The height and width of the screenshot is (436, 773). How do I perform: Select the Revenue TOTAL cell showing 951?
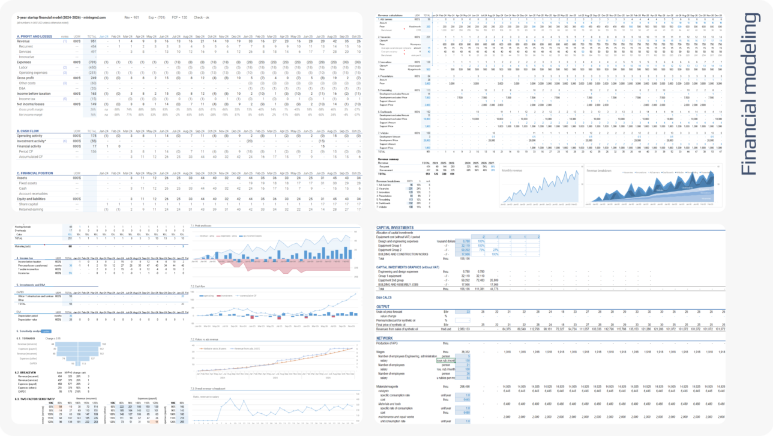click(93, 41)
